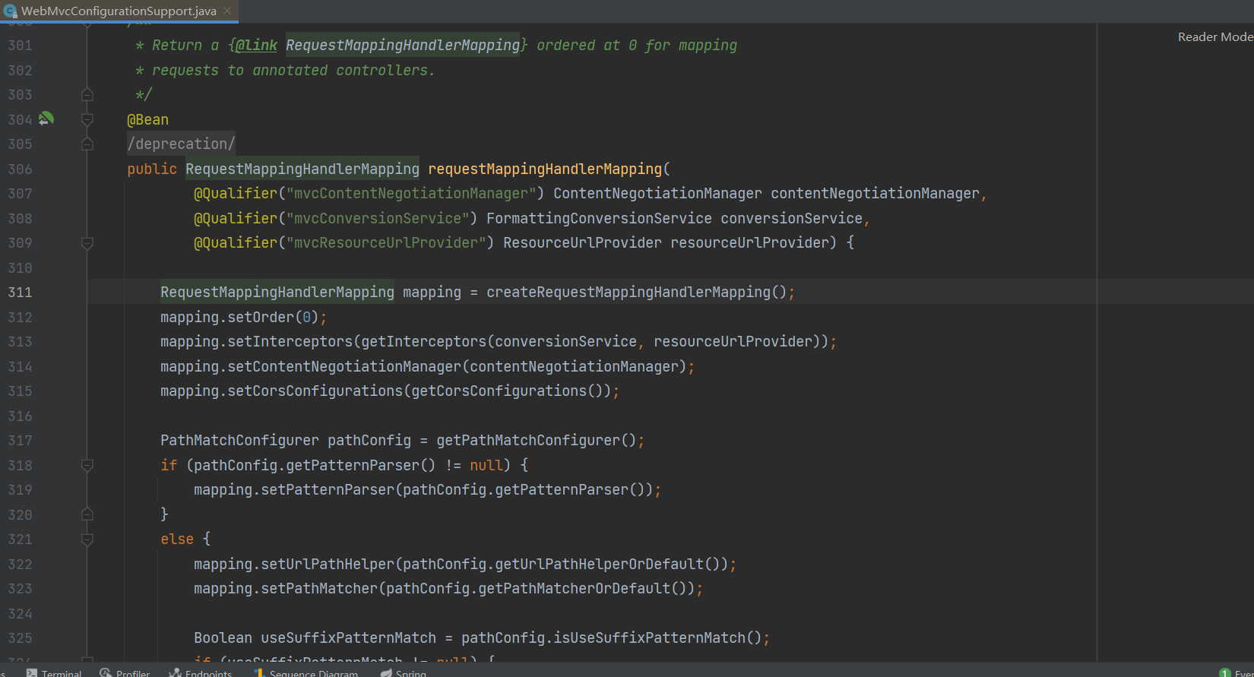1254x677 pixels.
Task: Click line number 317 in the gutter
Action: (x=20, y=440)
